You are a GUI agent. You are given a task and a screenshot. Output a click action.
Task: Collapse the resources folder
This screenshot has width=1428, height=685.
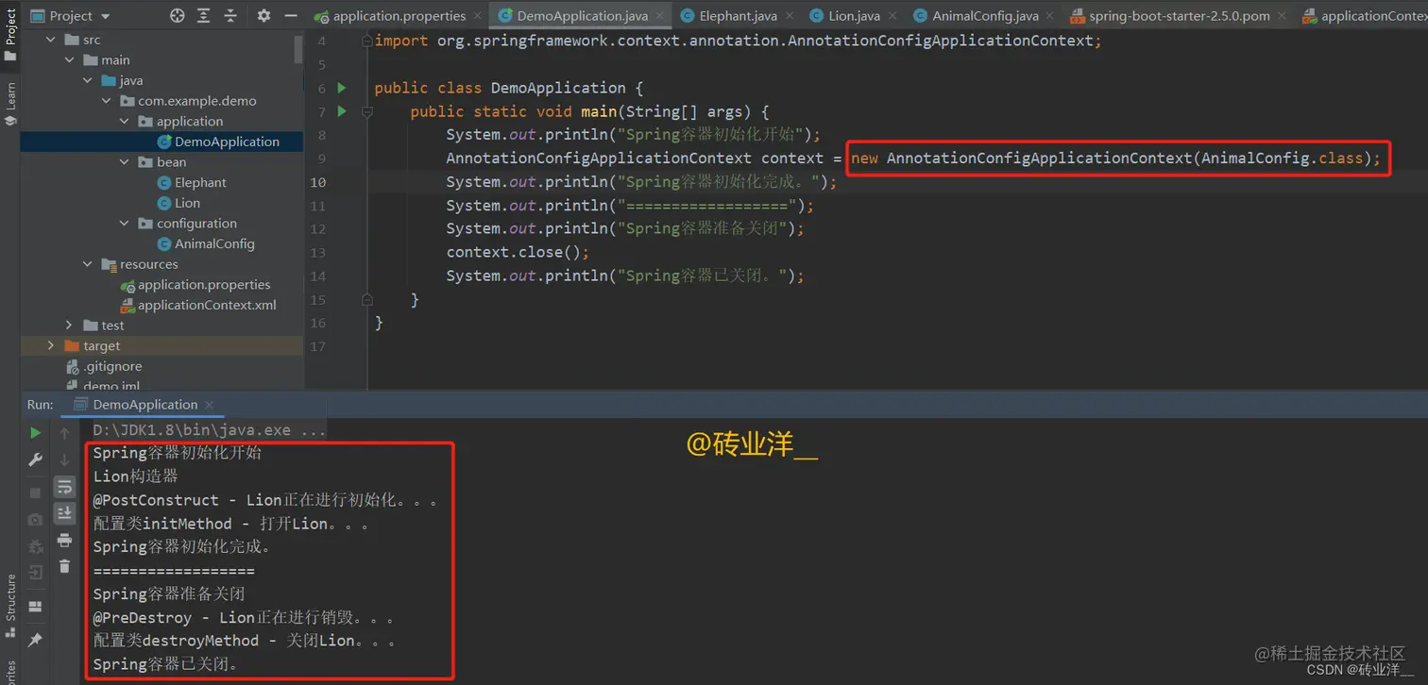coord(87,264)
